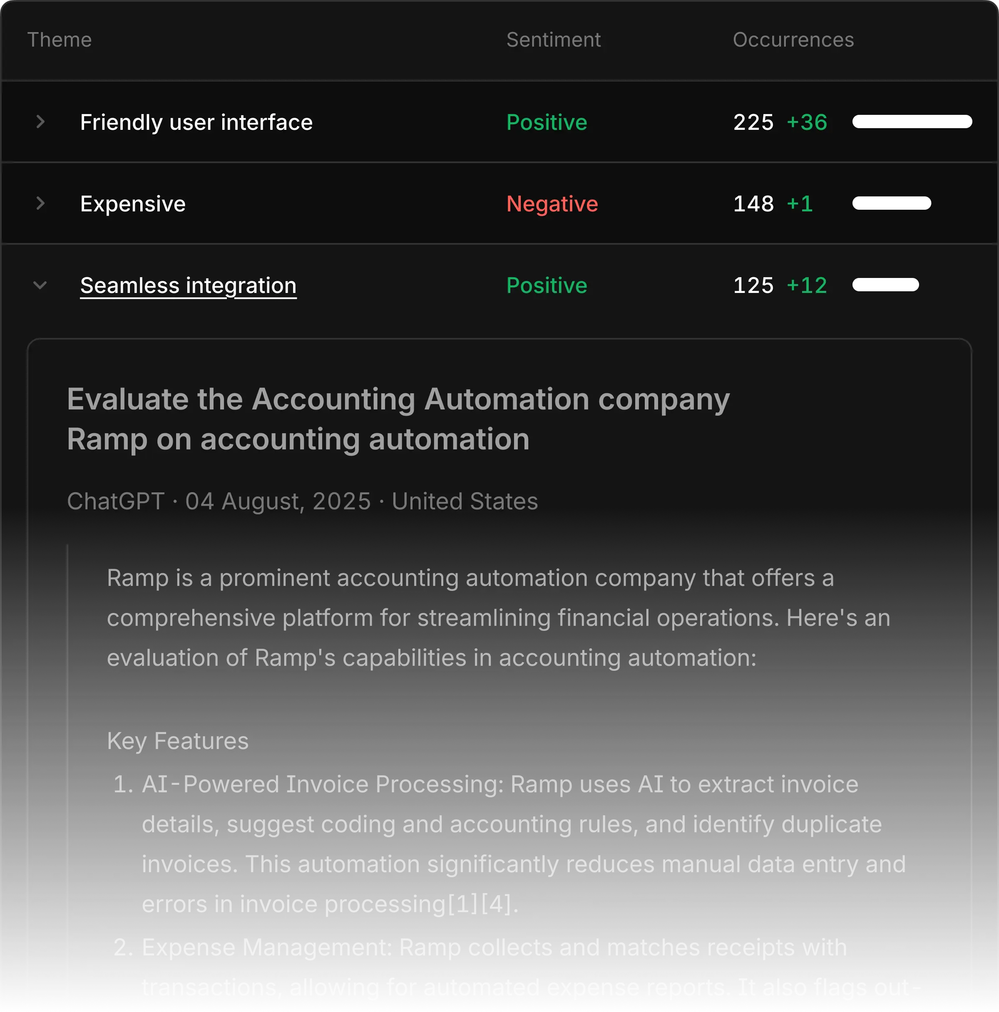Click the Friendly user interface theme name
Screen dimensions: 999x1012
pos(196,123)
